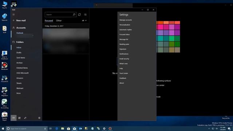Open File Explorer from the taskbar
Screen dimensions: 233x131
click(63, 128)
